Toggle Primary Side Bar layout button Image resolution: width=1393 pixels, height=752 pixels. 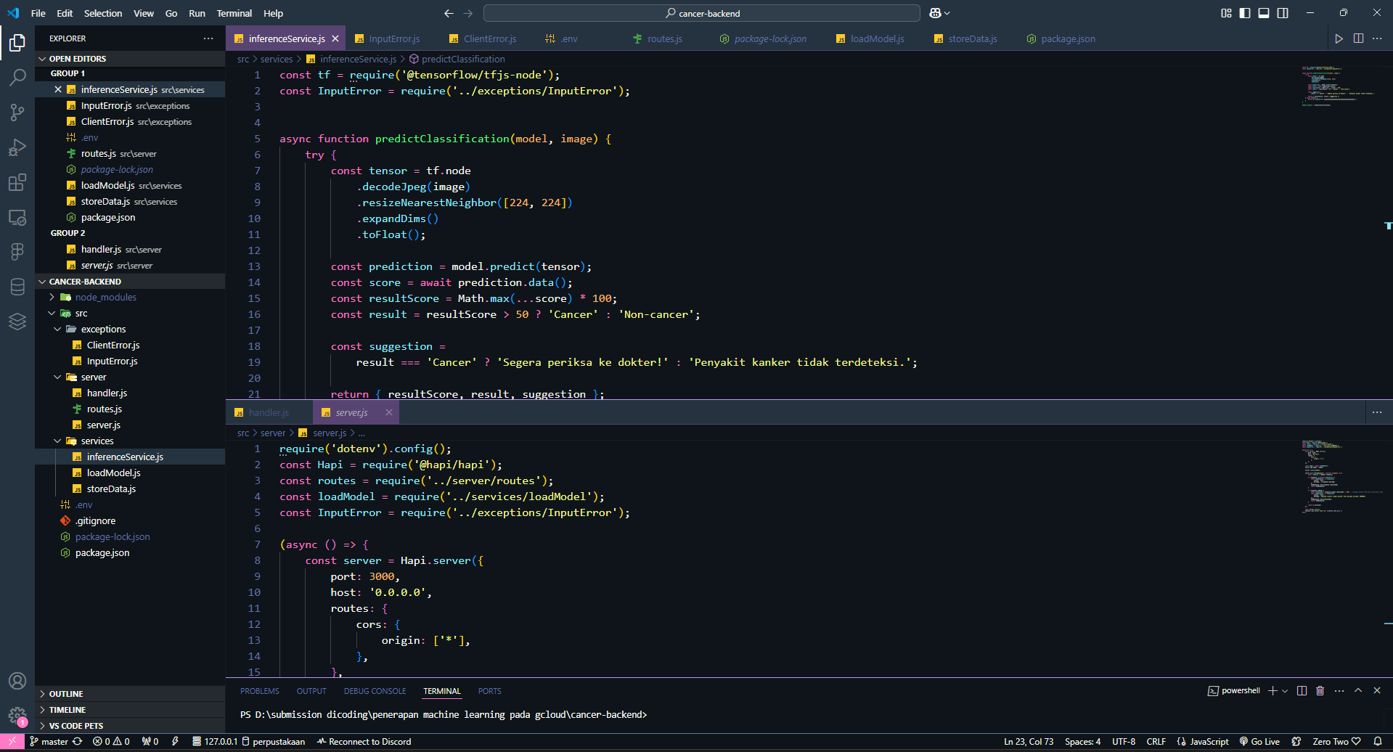[x=1245, y=13]
